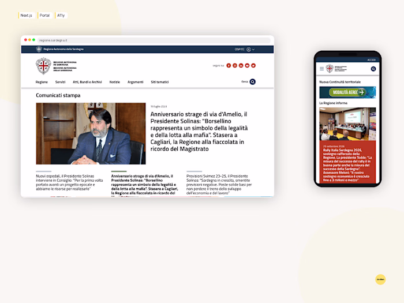This screenshot has height=303, width=404.
Task: Open the Notizie menu
Action: (115, 82)
